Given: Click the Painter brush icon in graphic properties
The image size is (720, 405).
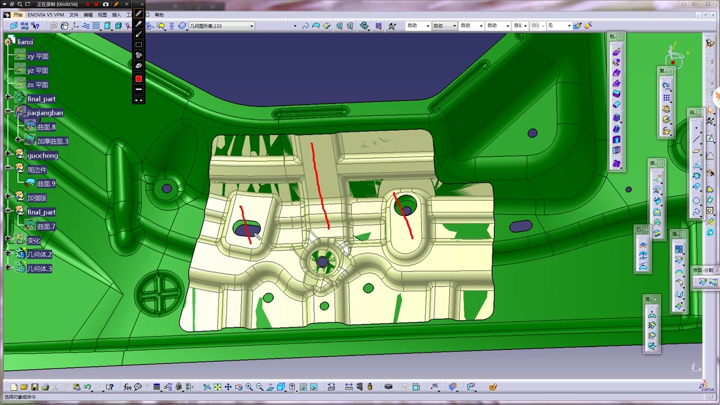Looking at the screenshot, I should tap(578, 26).
